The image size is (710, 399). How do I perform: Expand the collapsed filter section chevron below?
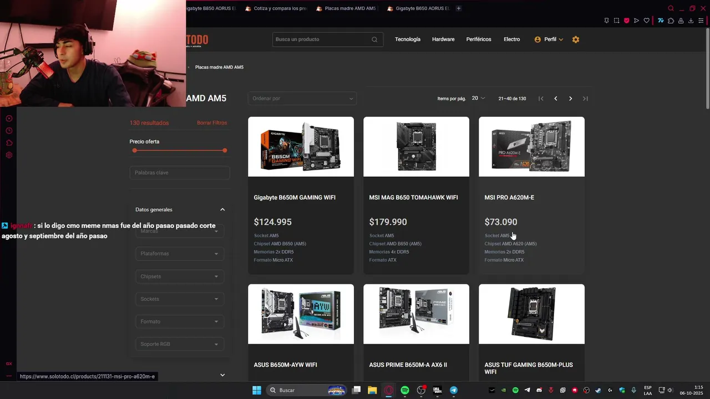click(222, 375)
